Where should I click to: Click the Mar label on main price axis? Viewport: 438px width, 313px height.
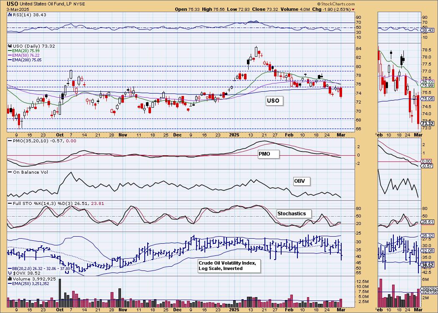point(341,135)
